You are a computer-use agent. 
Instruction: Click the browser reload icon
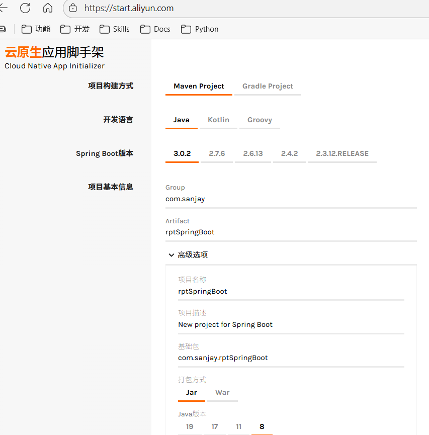[25, 8]
